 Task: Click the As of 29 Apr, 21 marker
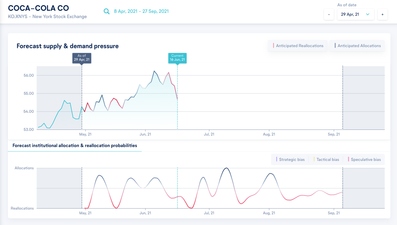tap(82, 58)
